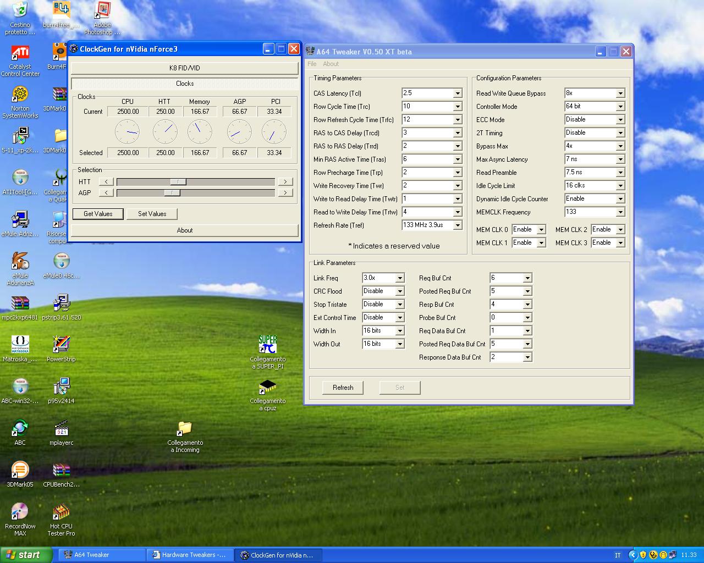Launch Hot CPU Tester Pro shortcut
Screen dimensions: 704x563
[61, 512]
